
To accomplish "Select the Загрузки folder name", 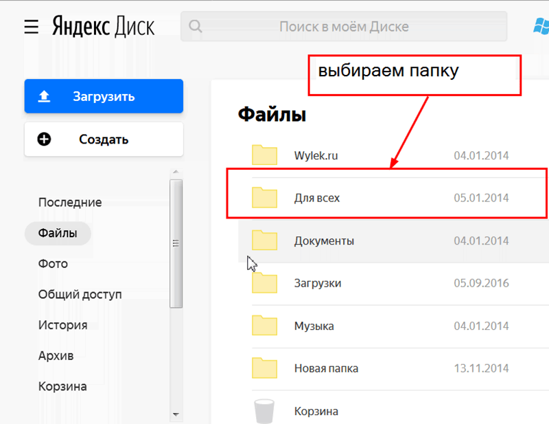I will tap(318, 283).
